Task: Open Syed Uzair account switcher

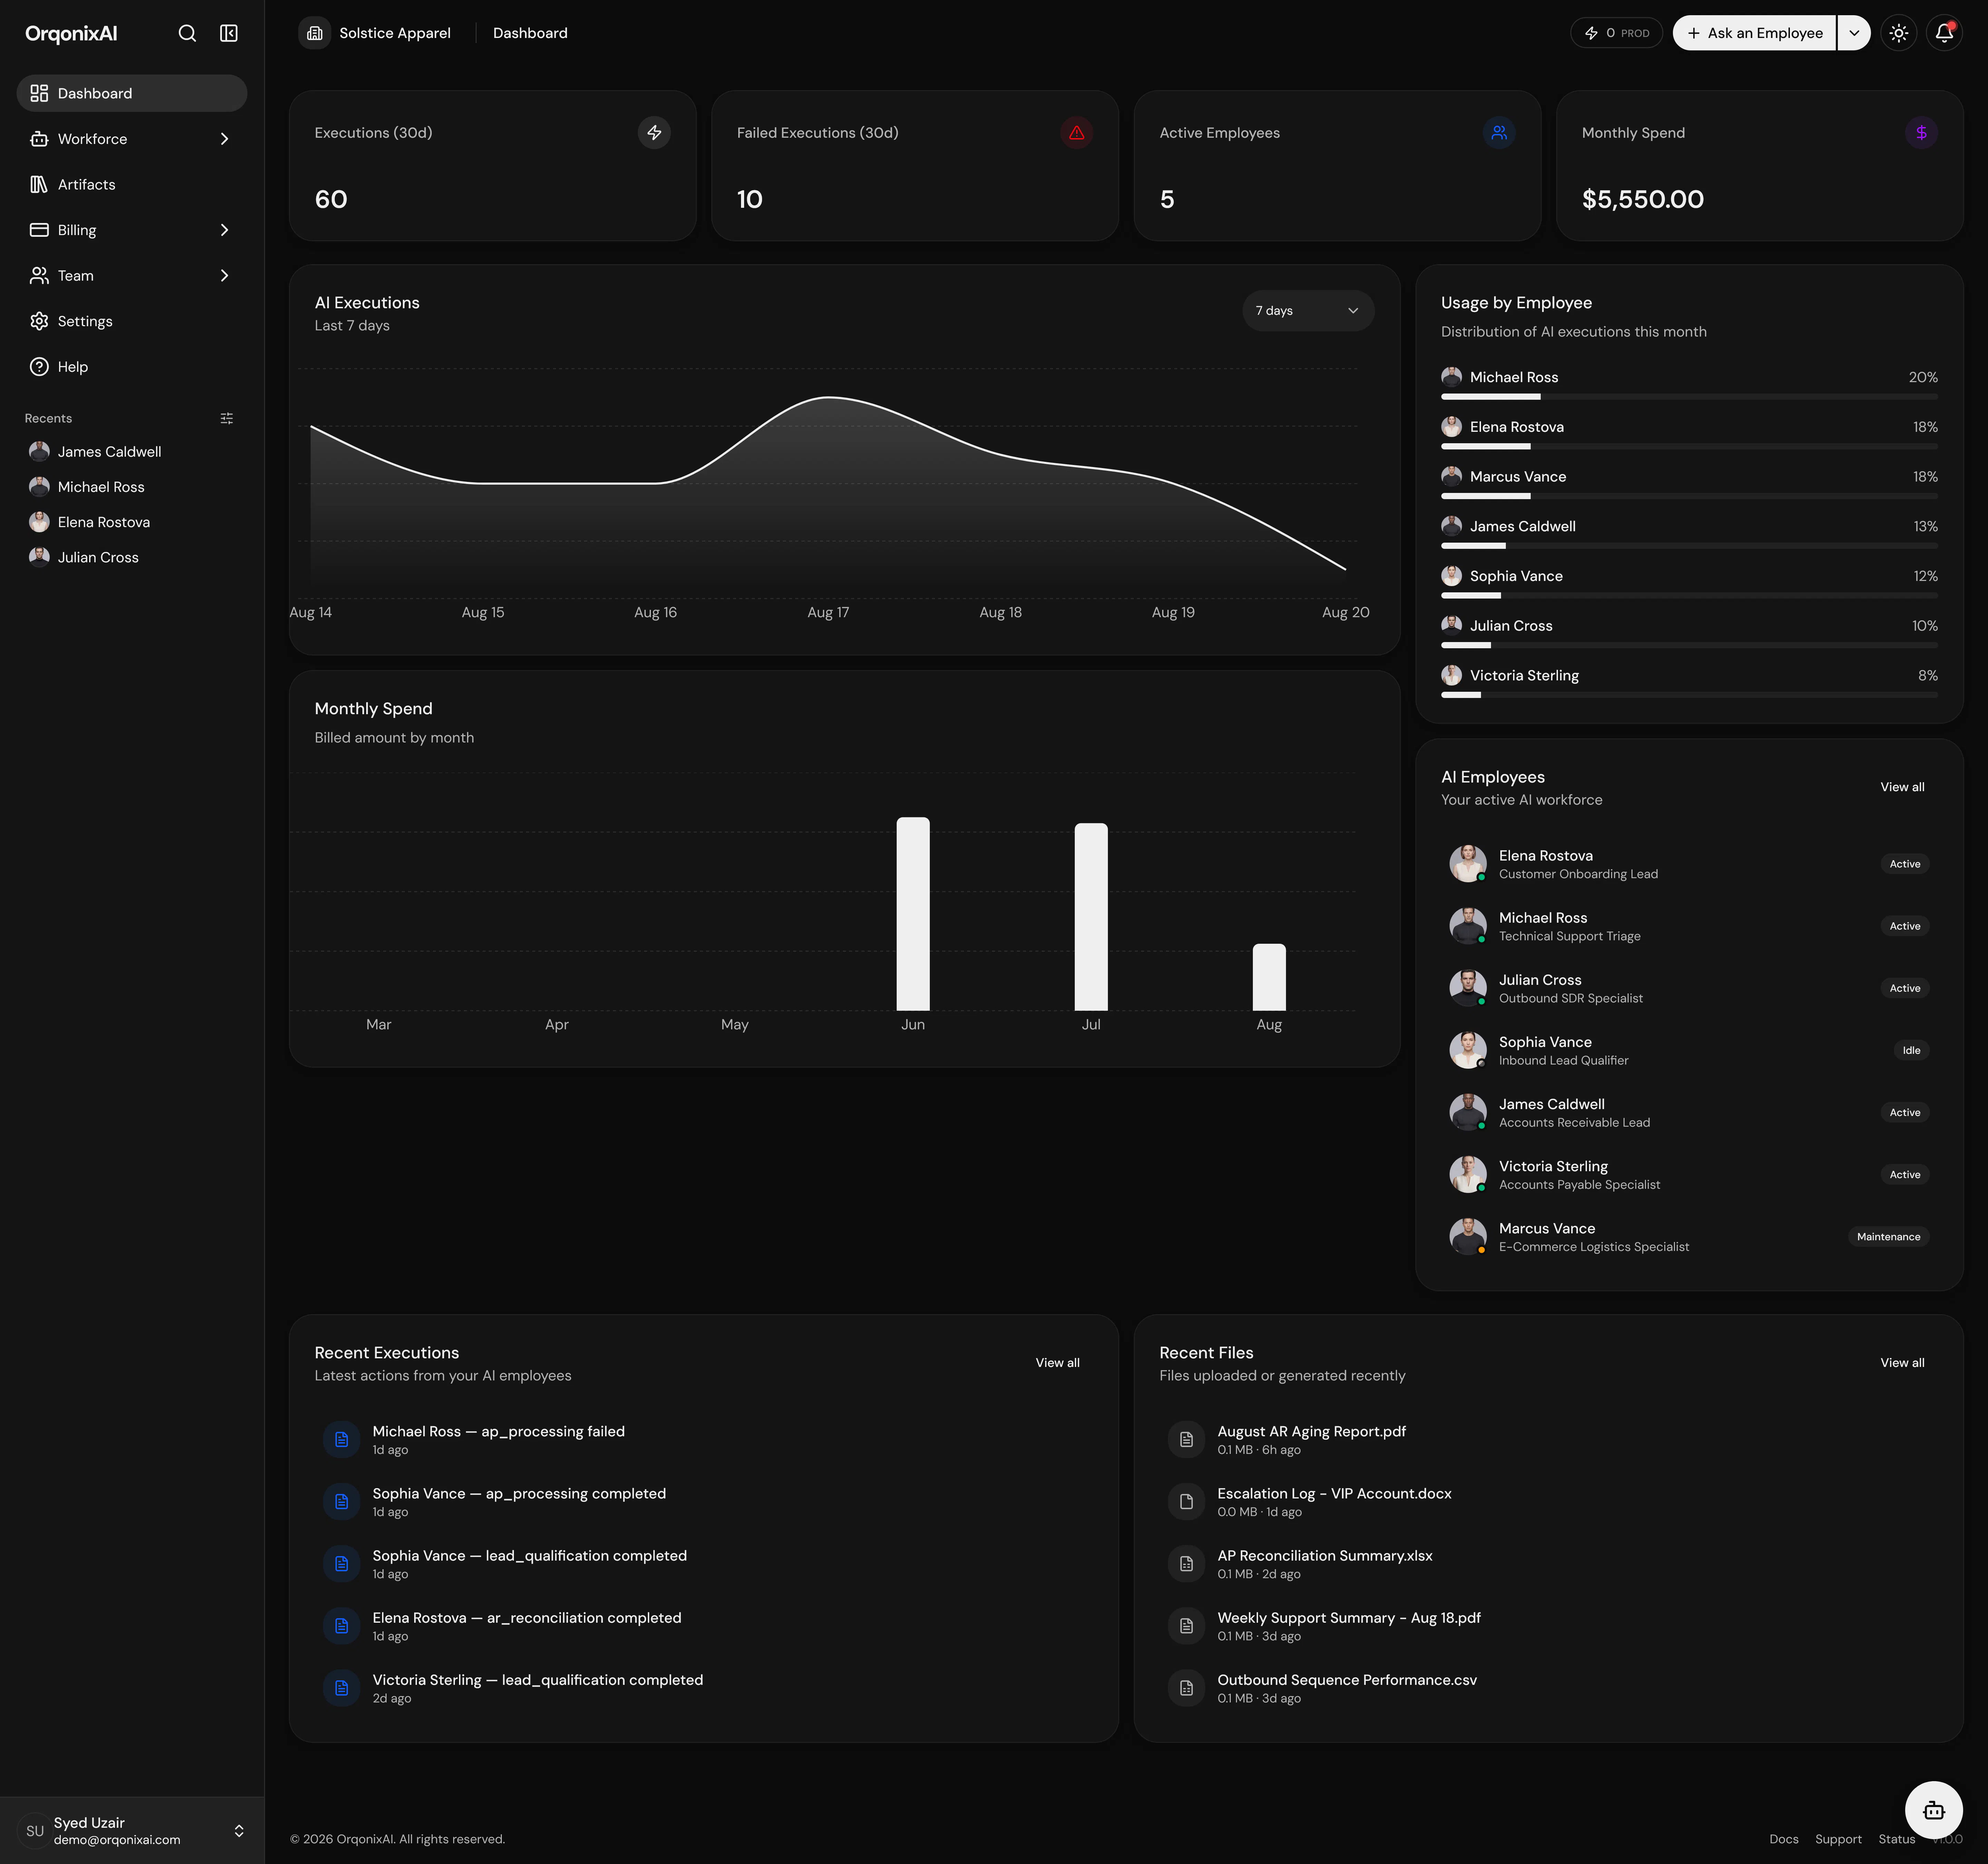Action: pos(132,1830)
